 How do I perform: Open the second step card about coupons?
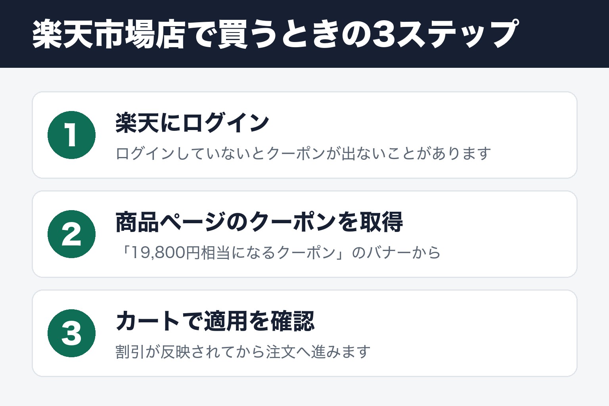coord(304,234)
